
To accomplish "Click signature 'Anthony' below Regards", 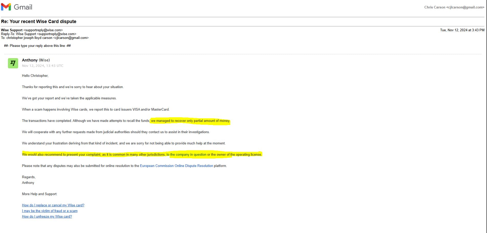I will click(28, 183).
